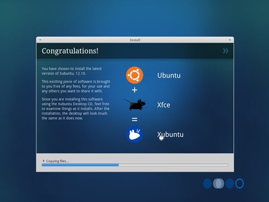269x202 pixels.
Task: Click the 'Install' window title
Action: coord(135,40)
